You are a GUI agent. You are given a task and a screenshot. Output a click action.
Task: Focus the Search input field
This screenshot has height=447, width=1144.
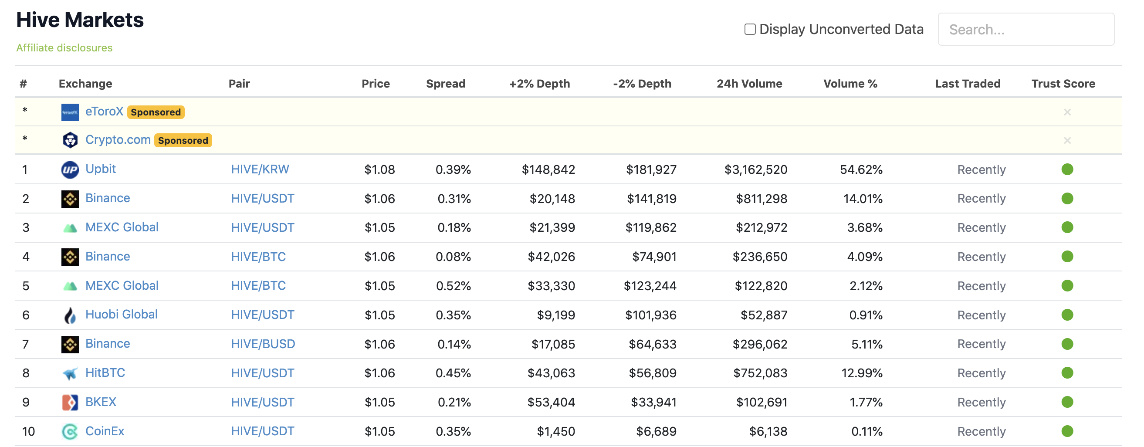coord(1026,29)
